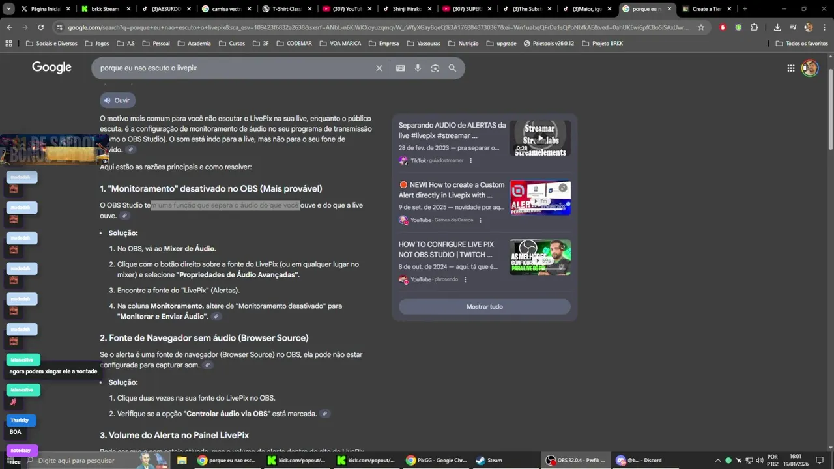Switch to OBS 32.0.4 taskbar window

coord(576,461)
